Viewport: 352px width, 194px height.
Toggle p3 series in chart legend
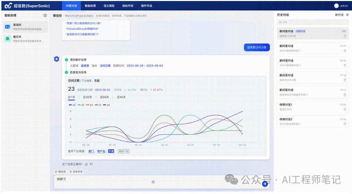click(90, 105)
